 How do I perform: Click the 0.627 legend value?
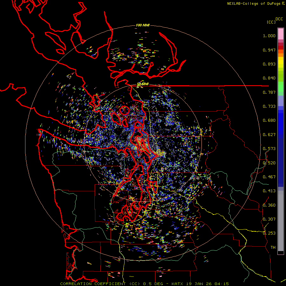tap(269, 135)
